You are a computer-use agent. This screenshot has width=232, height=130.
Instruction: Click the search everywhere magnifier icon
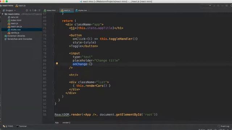(231, 6)
